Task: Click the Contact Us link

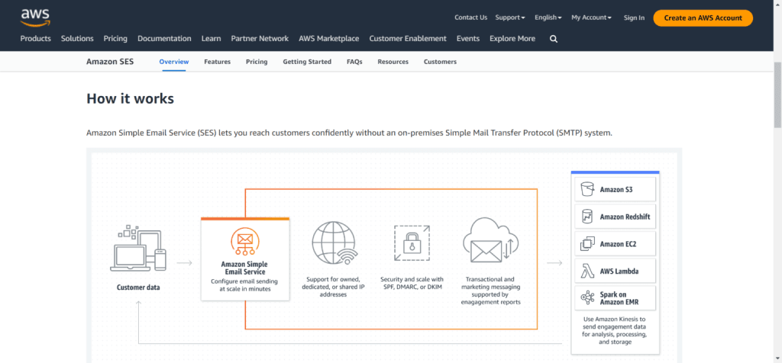Action: click(x=470, y=18)
